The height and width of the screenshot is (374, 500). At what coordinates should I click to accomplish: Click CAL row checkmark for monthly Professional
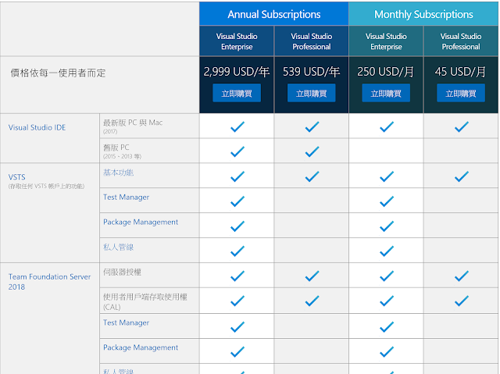[462, 301]
